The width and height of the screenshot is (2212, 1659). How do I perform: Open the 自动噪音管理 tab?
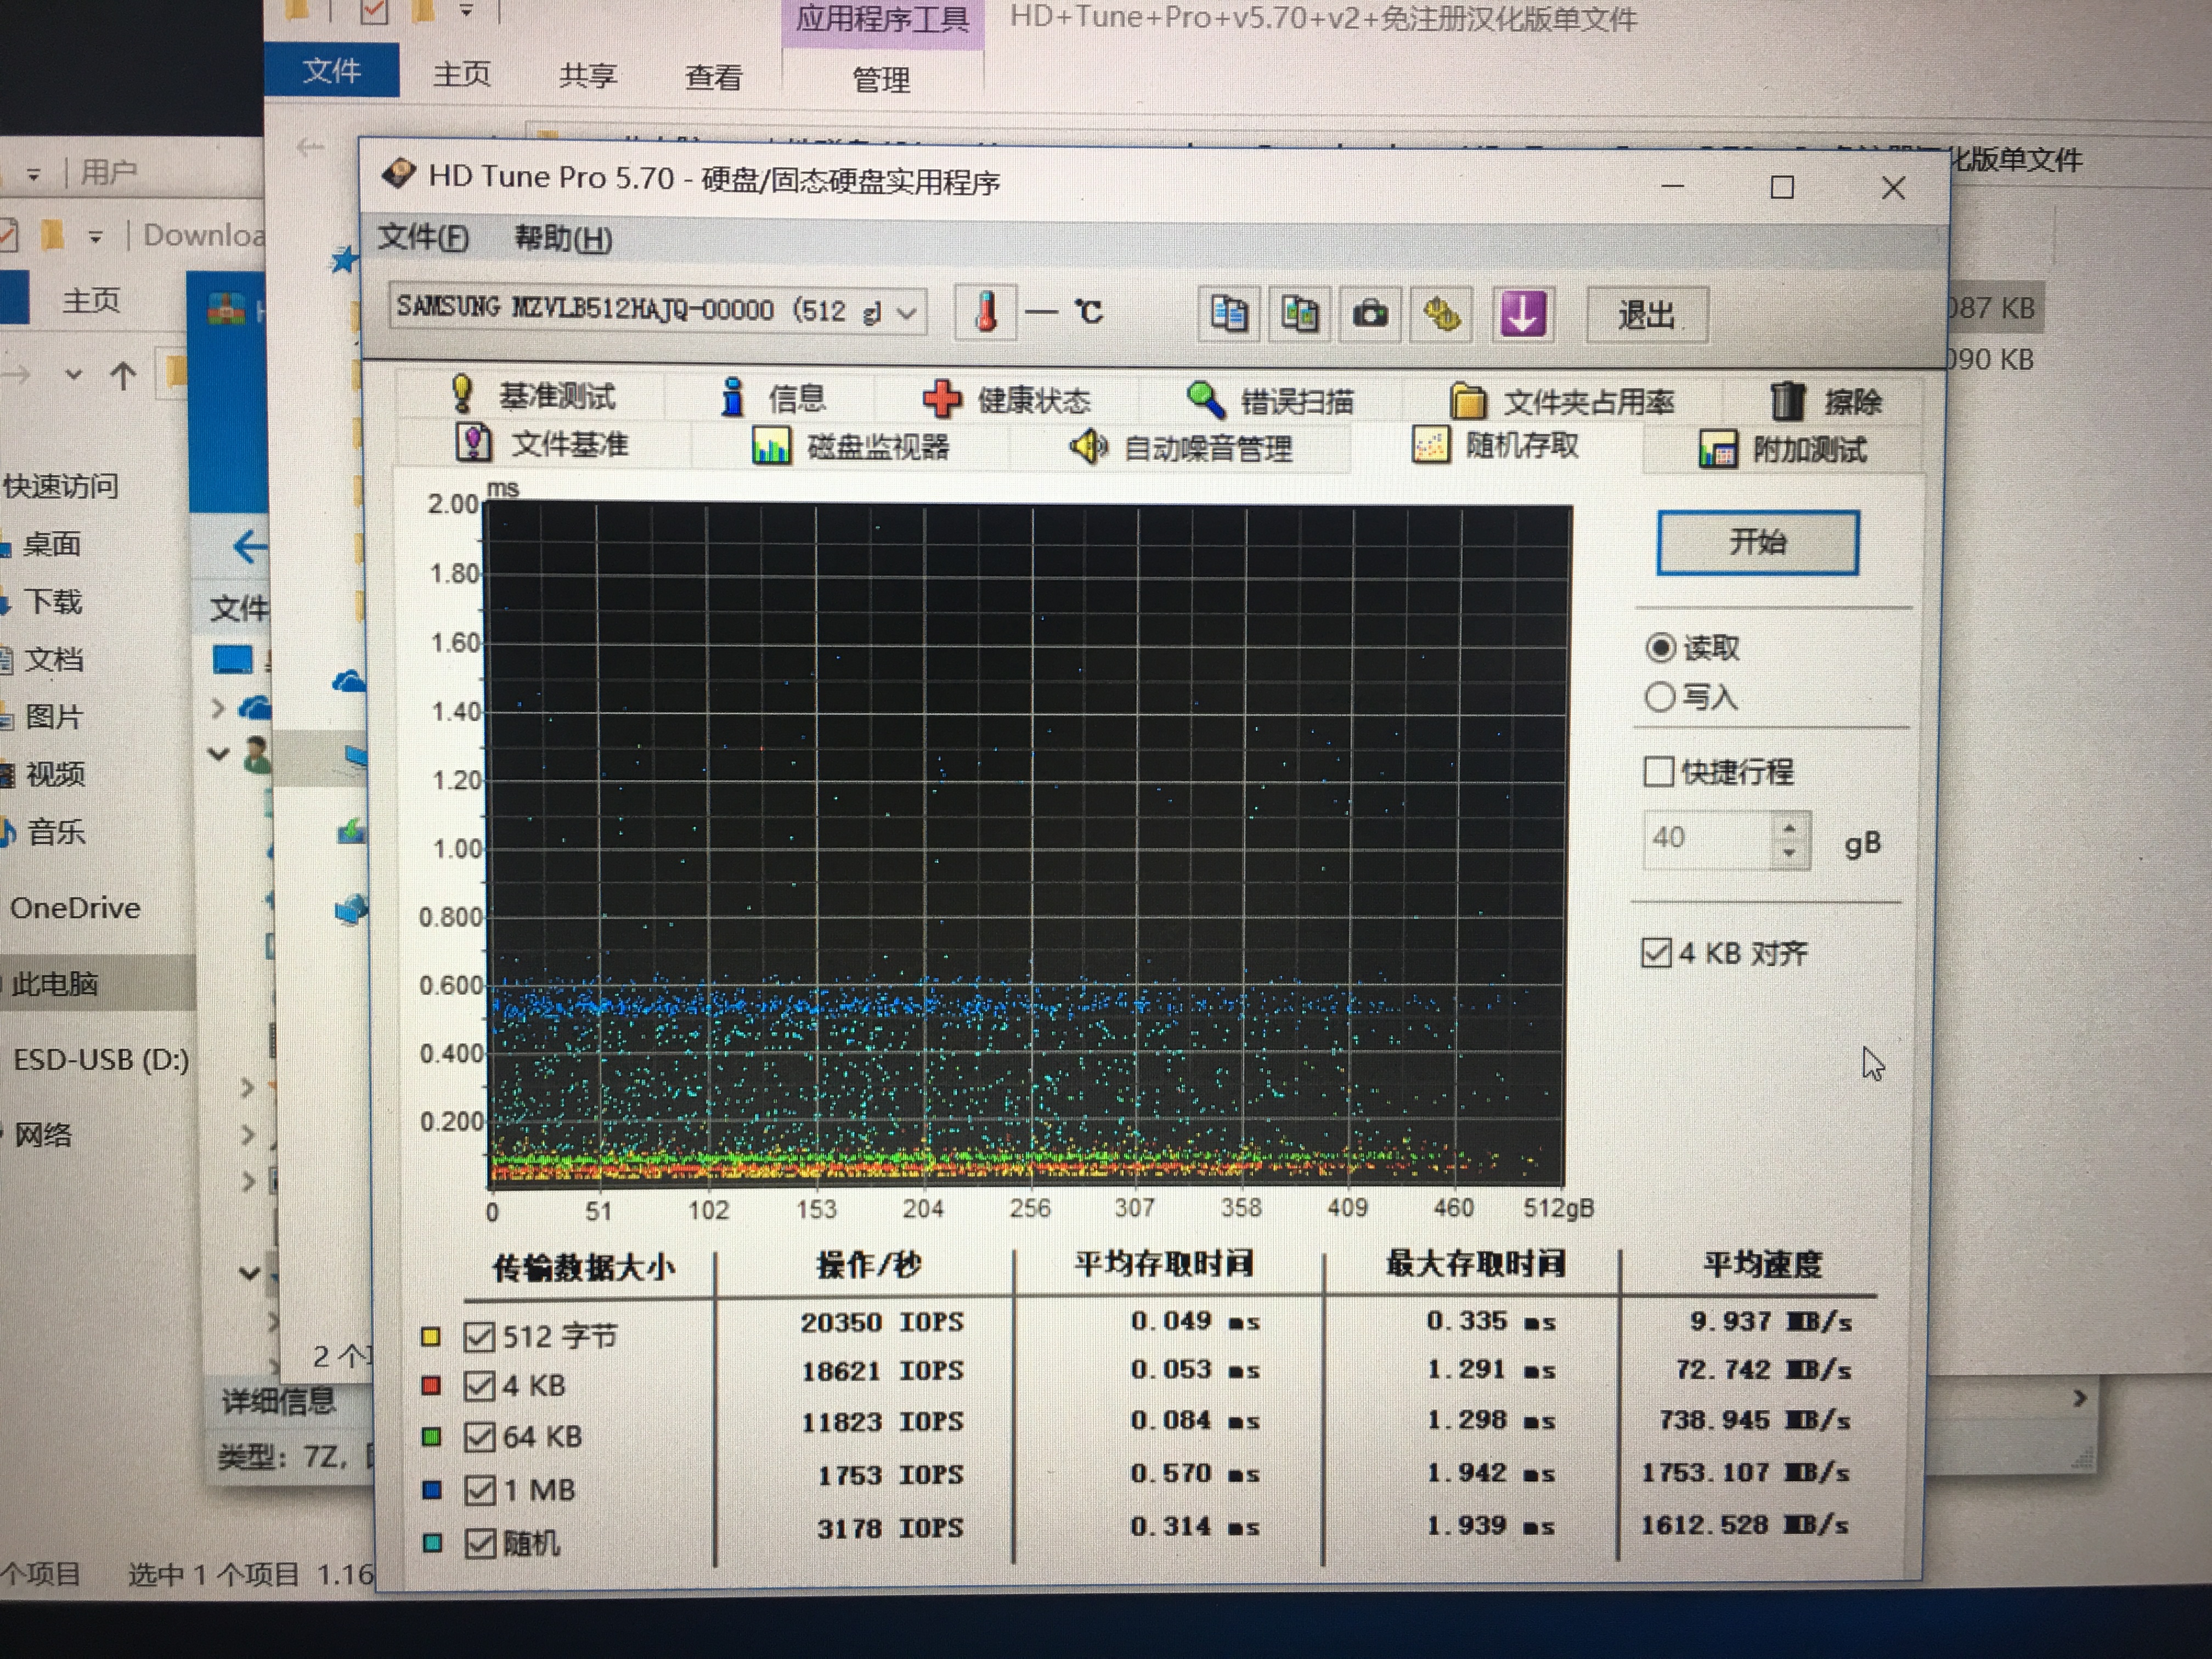(x=1180, y=447)
